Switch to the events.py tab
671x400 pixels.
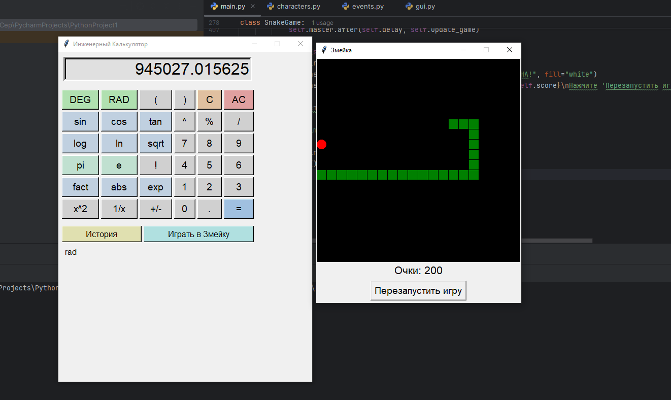pyautogui.click(x=368, y=7)
